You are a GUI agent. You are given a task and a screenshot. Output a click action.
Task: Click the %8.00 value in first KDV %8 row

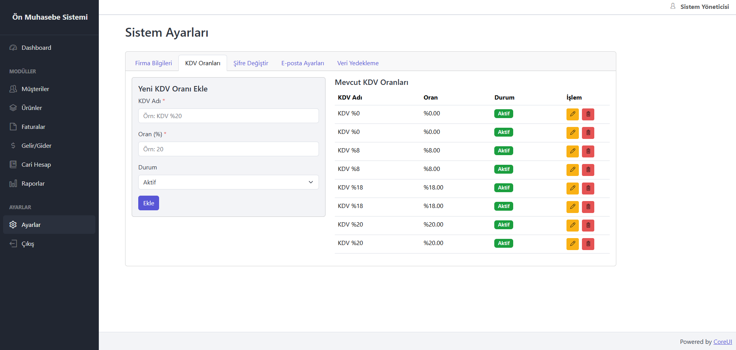[x=432, y=150]
